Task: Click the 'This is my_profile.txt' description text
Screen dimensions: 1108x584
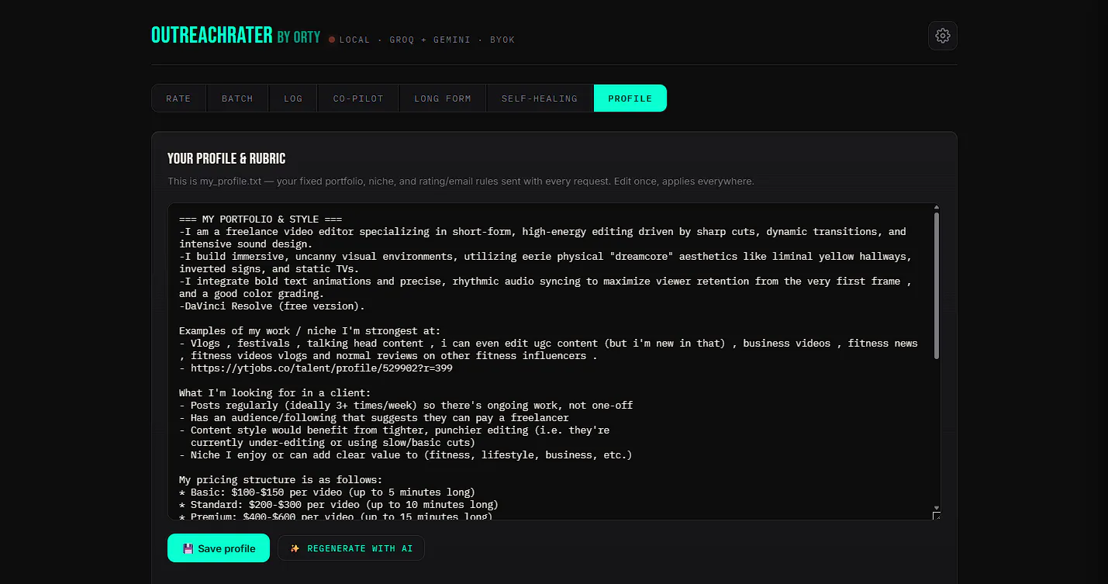Action: click(x=461, y=181)
